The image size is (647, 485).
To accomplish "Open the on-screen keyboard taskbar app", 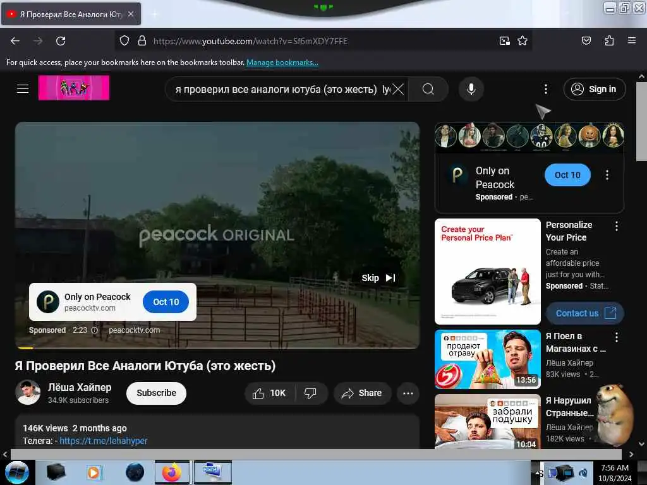I will pos(212,472).
